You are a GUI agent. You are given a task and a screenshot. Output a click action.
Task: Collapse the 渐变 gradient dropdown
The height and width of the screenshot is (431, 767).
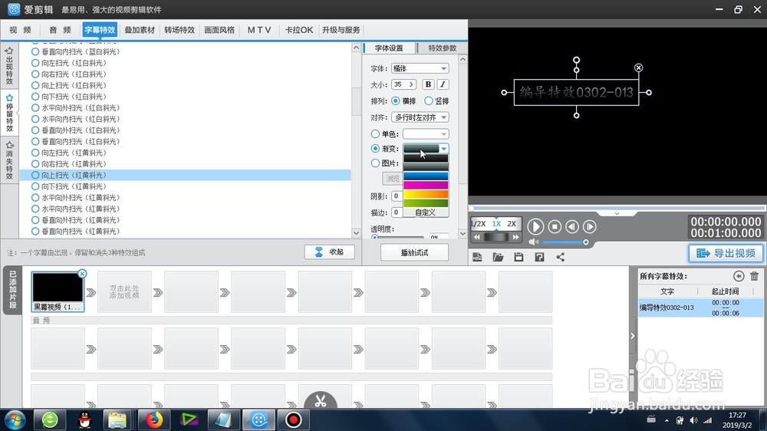click(443, 148)
